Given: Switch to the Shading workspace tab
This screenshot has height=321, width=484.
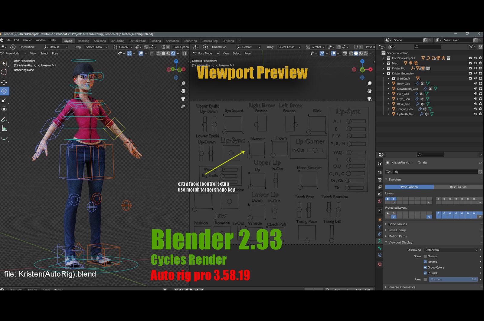Looking at the screenshot, I should [x=156, y=41].
